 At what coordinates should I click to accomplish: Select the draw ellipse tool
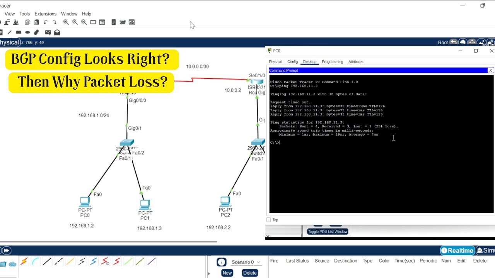(27, 32)
